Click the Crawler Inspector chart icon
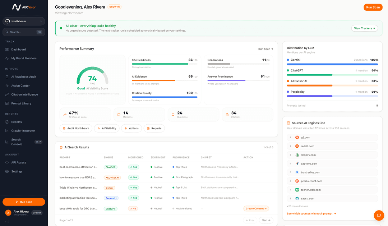This screenshot has width=388, height=226. click(7, 131)
